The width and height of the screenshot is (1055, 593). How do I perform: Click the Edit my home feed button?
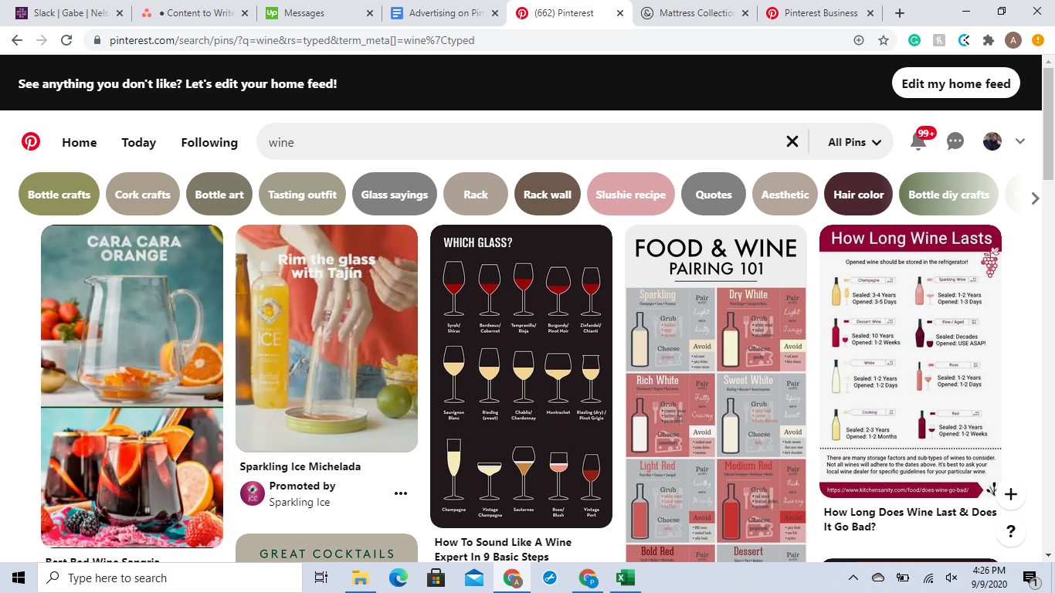click(x=956, y=83)
